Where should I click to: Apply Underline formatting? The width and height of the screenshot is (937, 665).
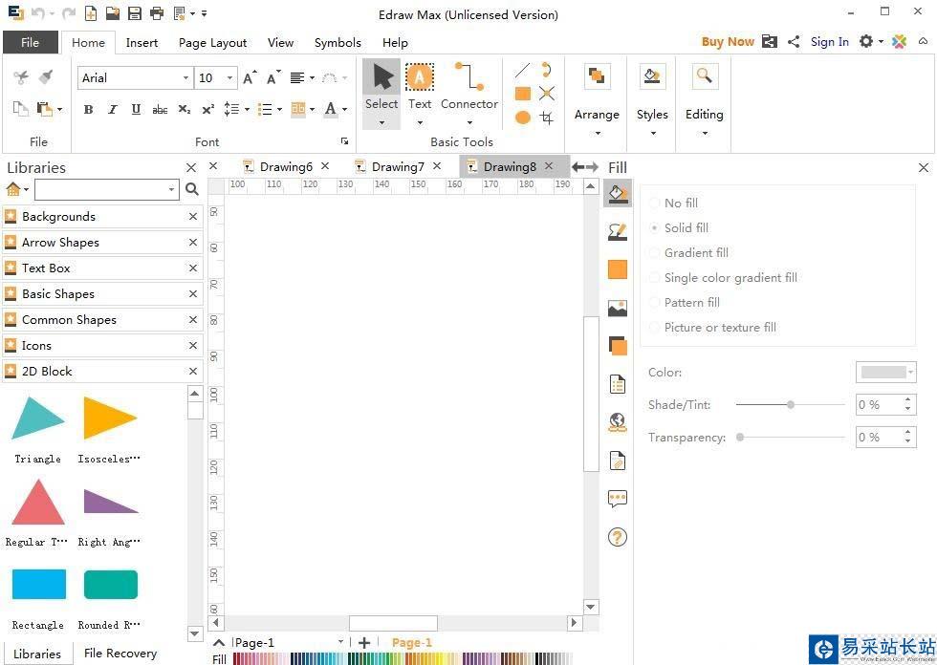tap(136, 109)
